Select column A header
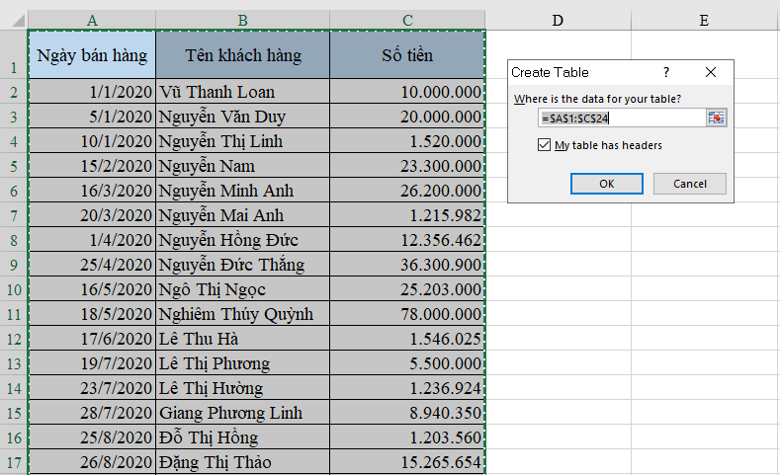Image resolution: width=780 pixels, height=475 pixels. (92, 19)
